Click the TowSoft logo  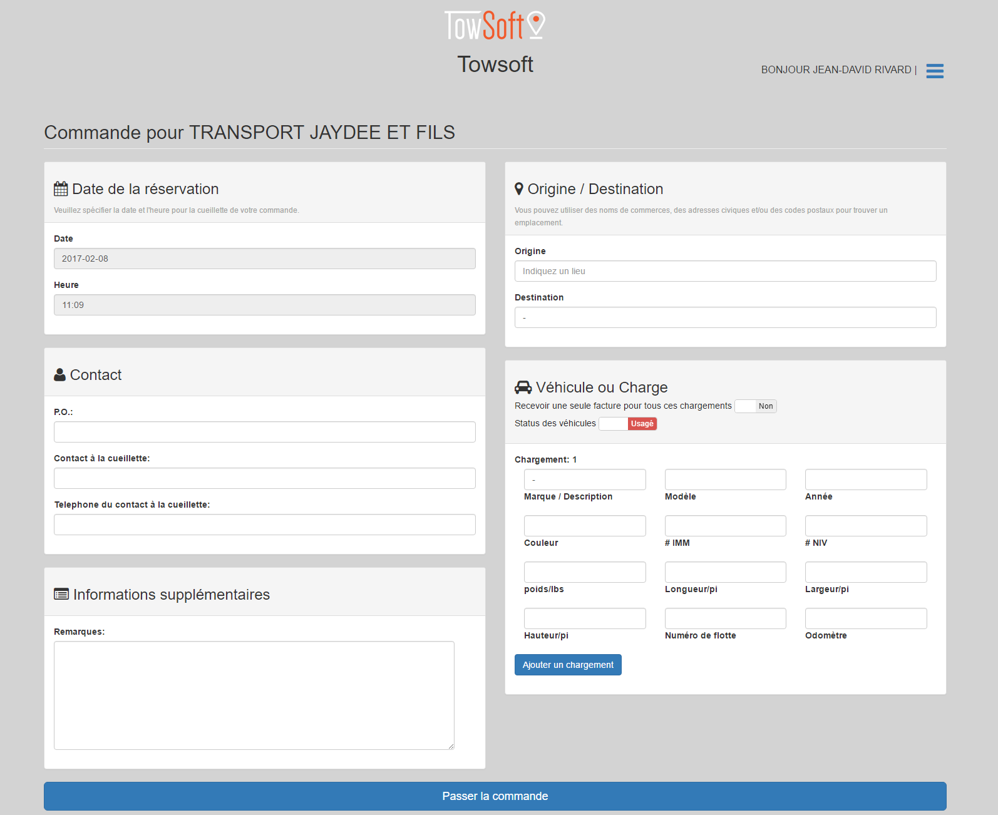[x=495, y=26]
